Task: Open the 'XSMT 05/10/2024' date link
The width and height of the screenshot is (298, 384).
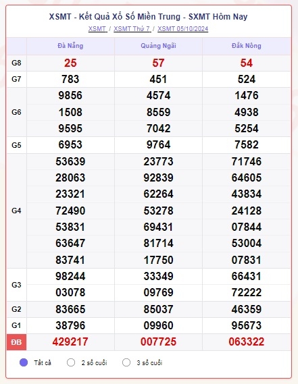Action: point(182,28)
